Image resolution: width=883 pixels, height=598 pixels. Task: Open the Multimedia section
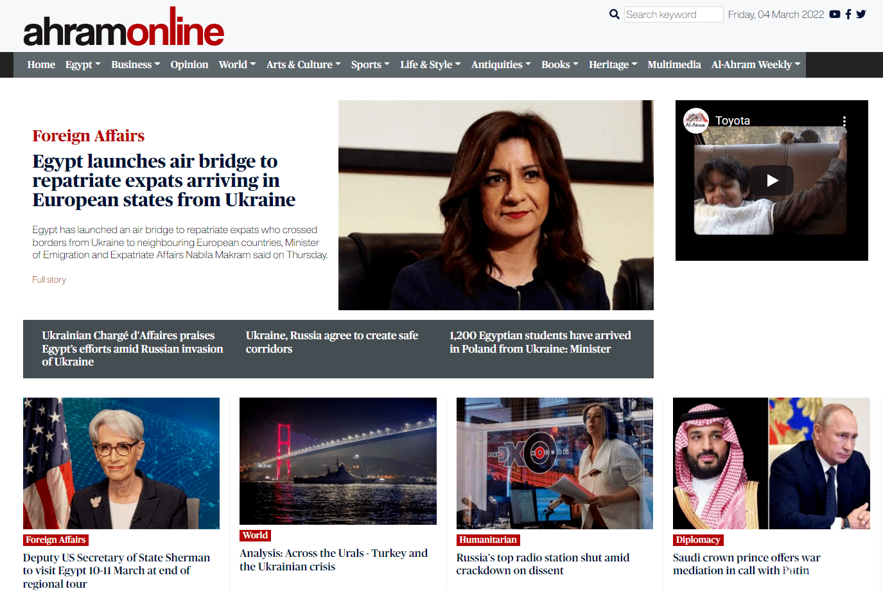(x=674, y=64)
